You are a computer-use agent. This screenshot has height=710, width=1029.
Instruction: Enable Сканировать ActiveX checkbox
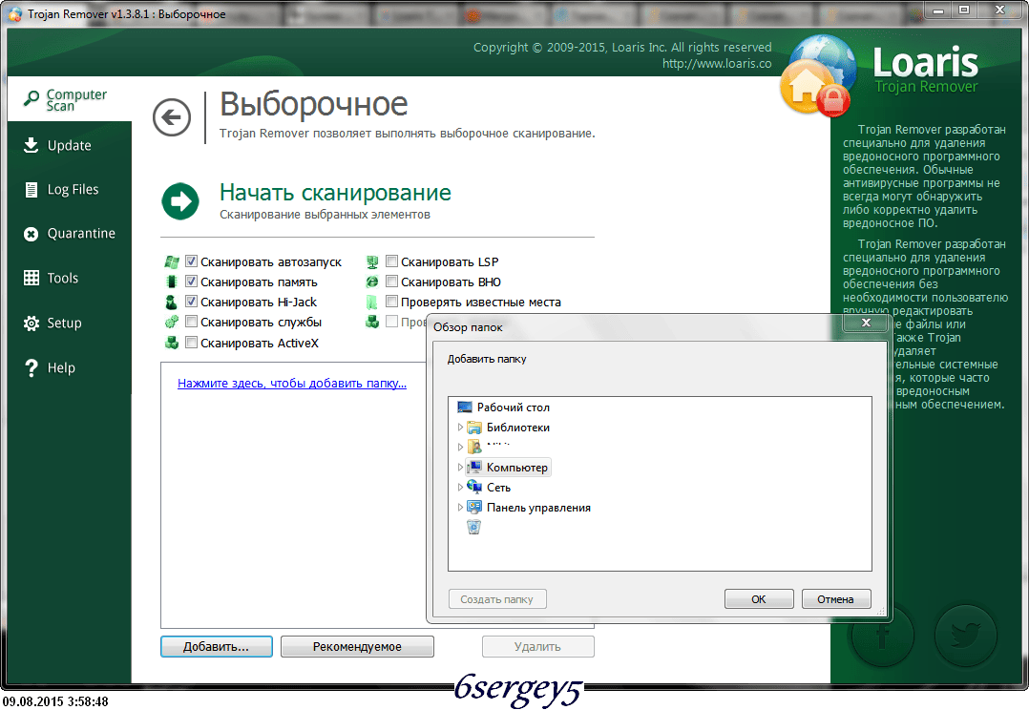click(x=191, y=342)
